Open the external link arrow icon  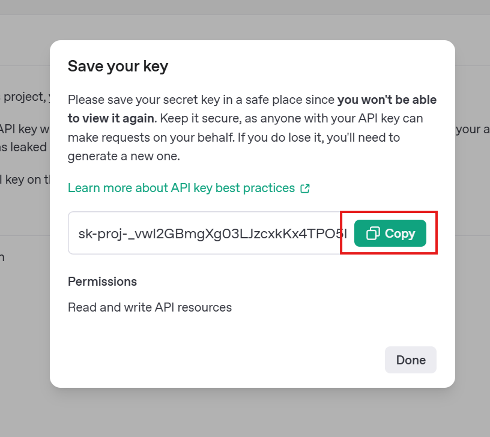304,188
